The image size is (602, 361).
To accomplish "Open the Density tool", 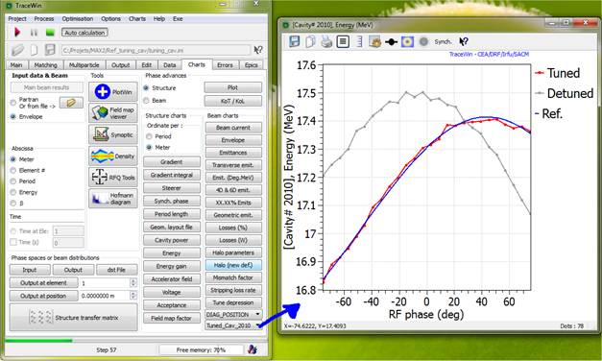I will pos(113,156).
